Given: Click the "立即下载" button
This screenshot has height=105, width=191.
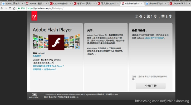Looking at the screenshot, I should point(151,86).
